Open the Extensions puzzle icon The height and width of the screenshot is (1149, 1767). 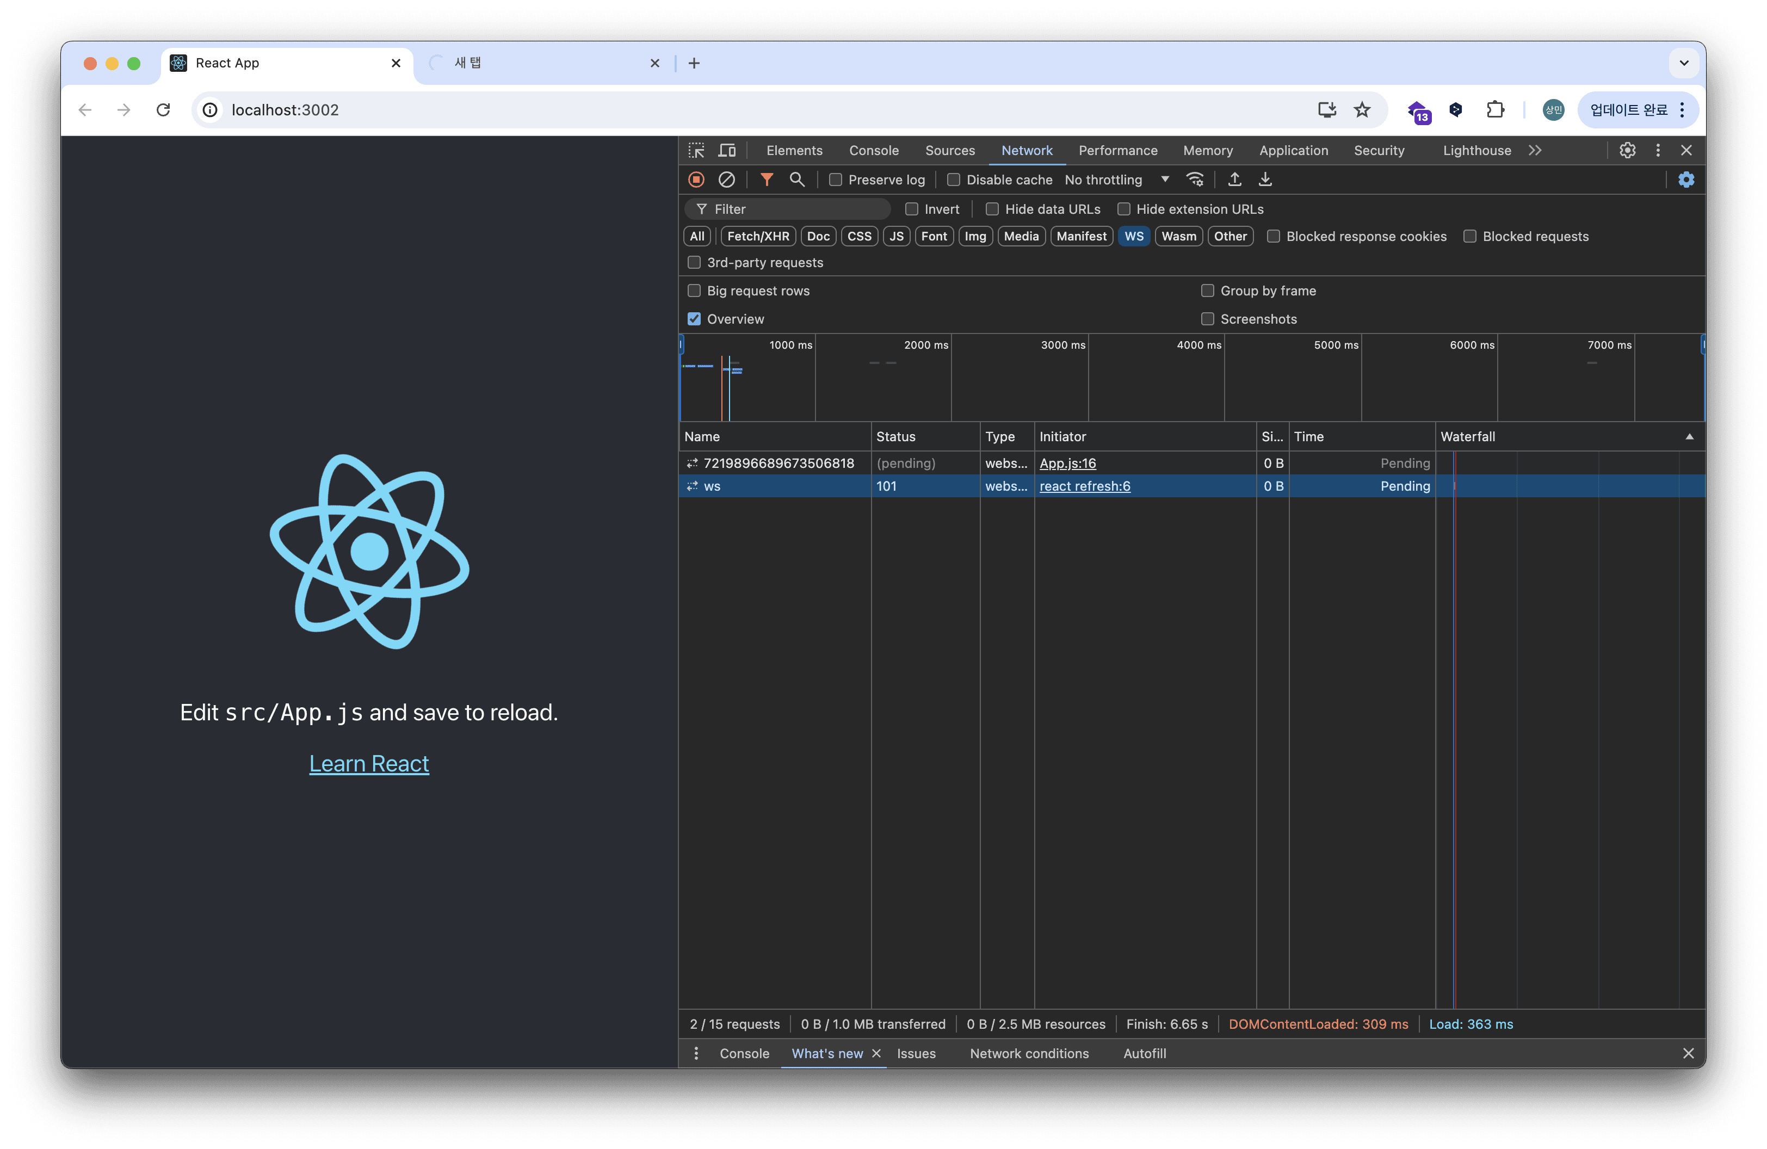[x=1496, y=110]
